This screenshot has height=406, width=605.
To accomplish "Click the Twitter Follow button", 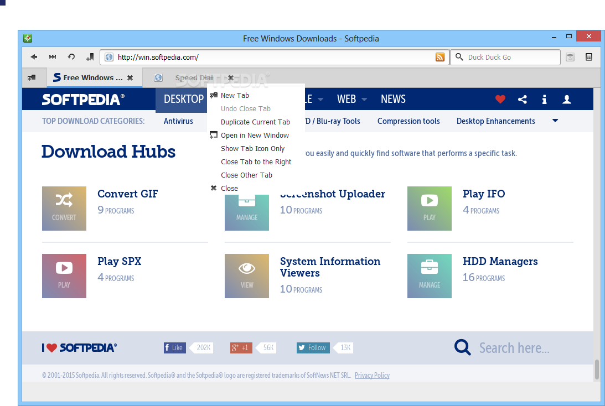I will [x=313, y=348].
